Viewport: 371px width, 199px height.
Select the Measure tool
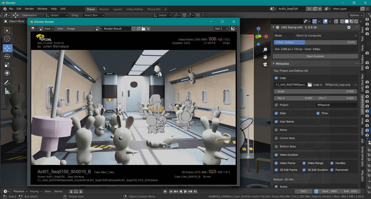point(7,91)
